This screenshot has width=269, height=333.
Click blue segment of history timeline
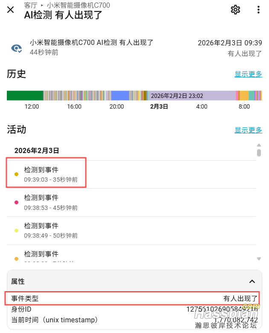120,96
